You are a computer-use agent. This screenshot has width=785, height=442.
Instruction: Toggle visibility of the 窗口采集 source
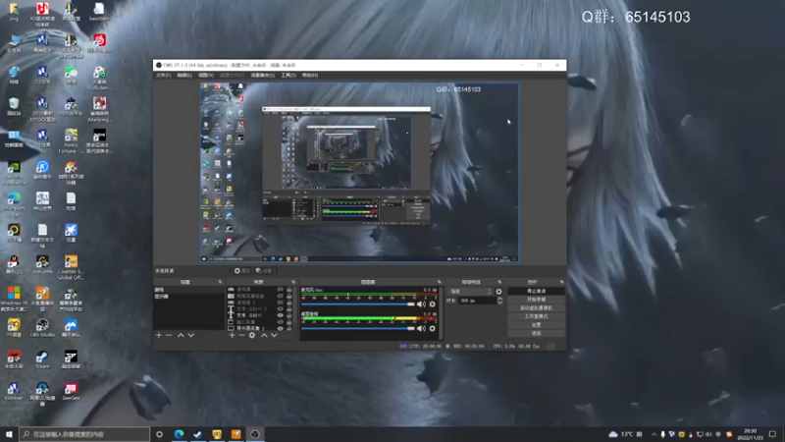tap(281, 322)
